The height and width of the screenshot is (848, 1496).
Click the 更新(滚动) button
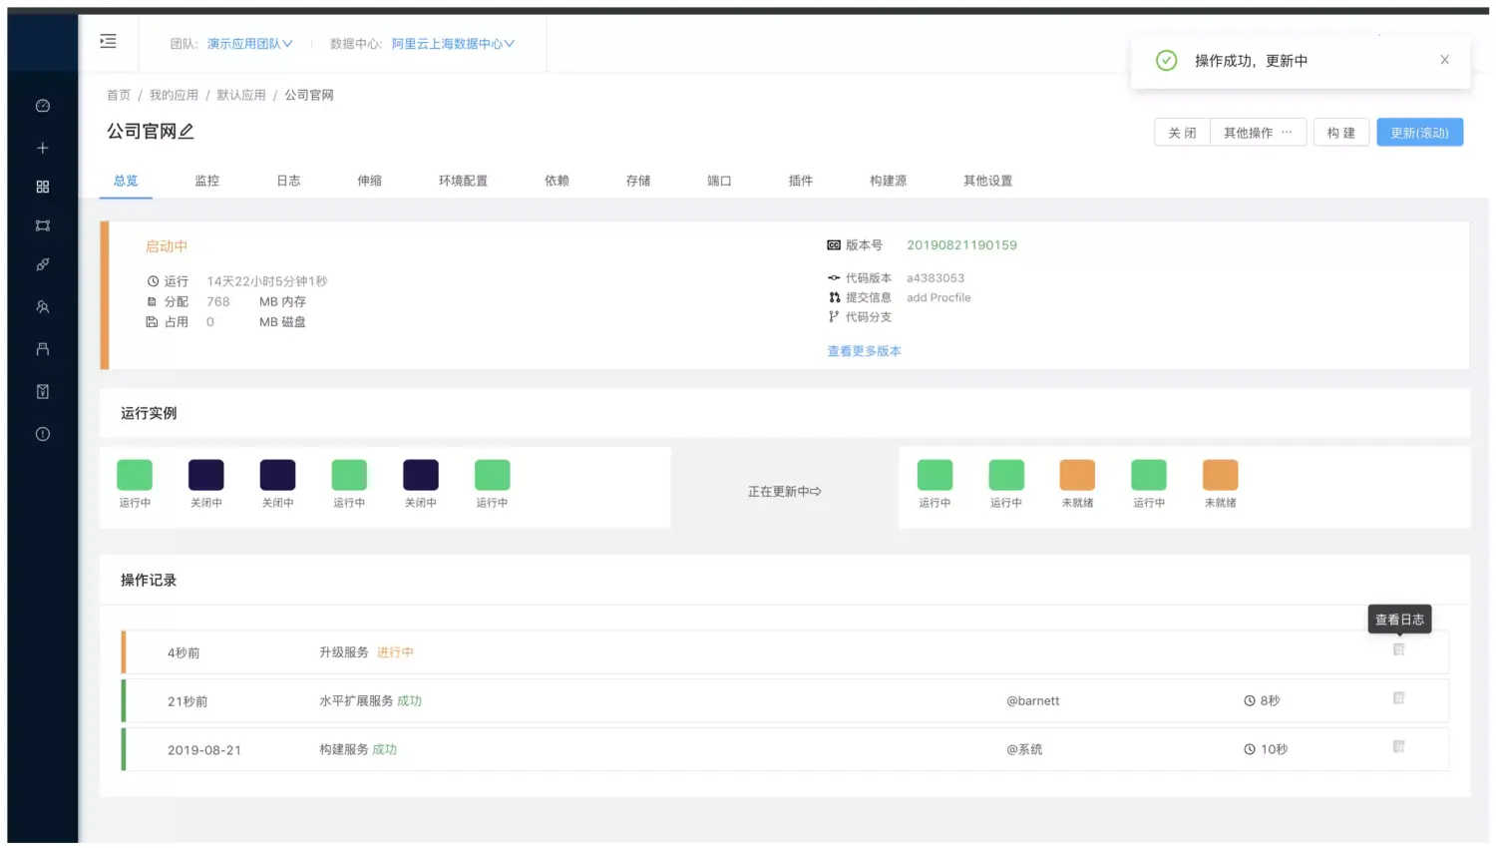pos(1419,133)
